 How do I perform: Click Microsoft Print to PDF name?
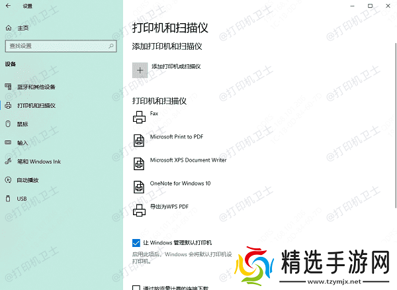(177, 137)
